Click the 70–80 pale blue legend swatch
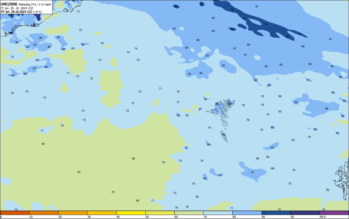The width and height of the screenshot is (349, 219). 218,213
